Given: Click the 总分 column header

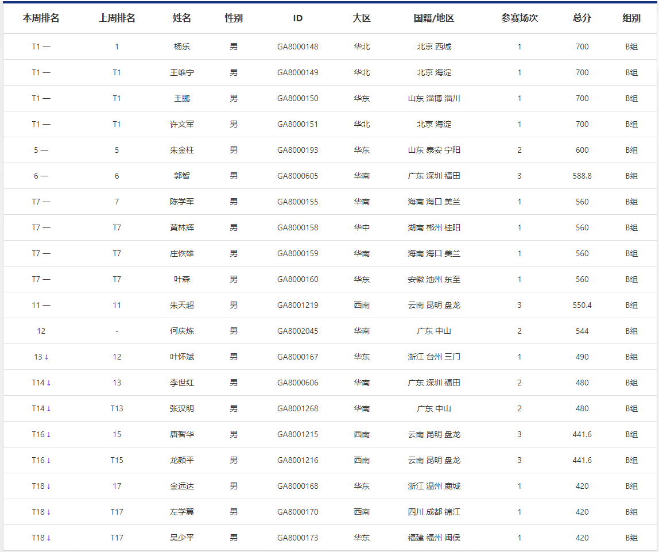Looking at the screenshot, I should [582, 18].
